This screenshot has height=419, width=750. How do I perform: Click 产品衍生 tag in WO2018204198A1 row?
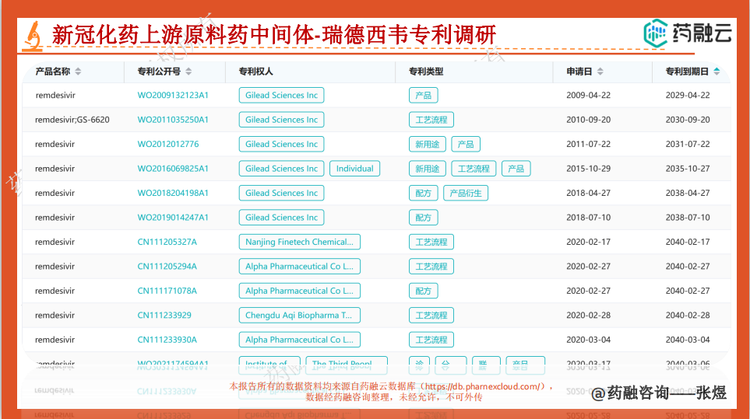pos(466,193)
